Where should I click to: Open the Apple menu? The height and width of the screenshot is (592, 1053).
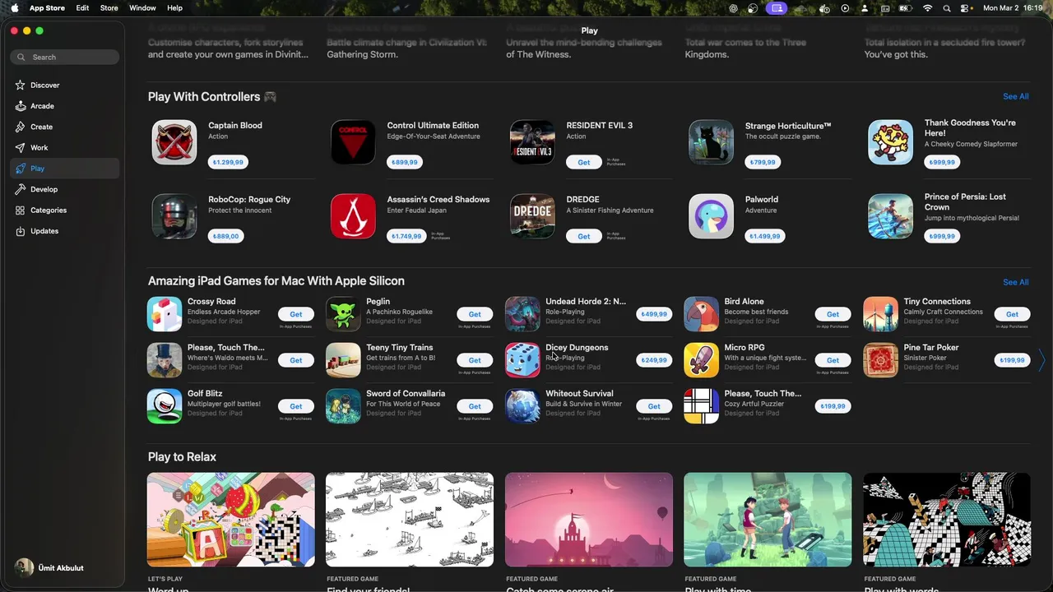(14, 8)
